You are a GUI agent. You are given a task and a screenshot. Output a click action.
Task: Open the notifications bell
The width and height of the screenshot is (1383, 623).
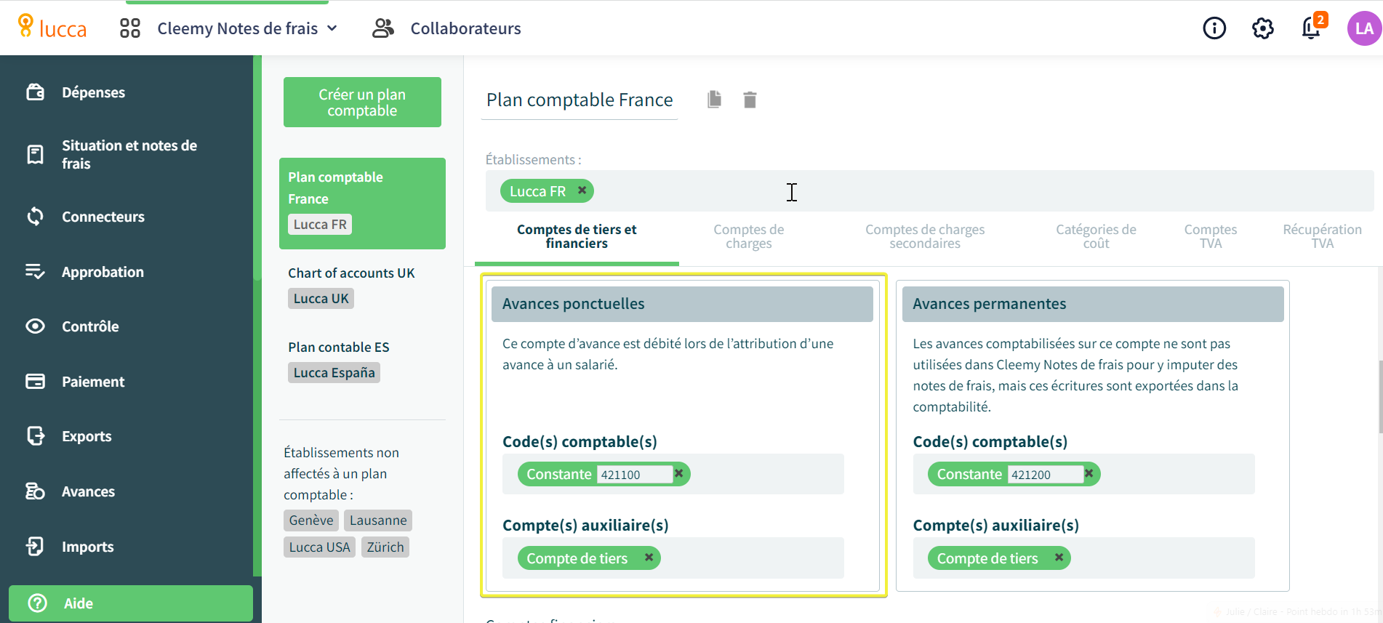(1312, 28)
